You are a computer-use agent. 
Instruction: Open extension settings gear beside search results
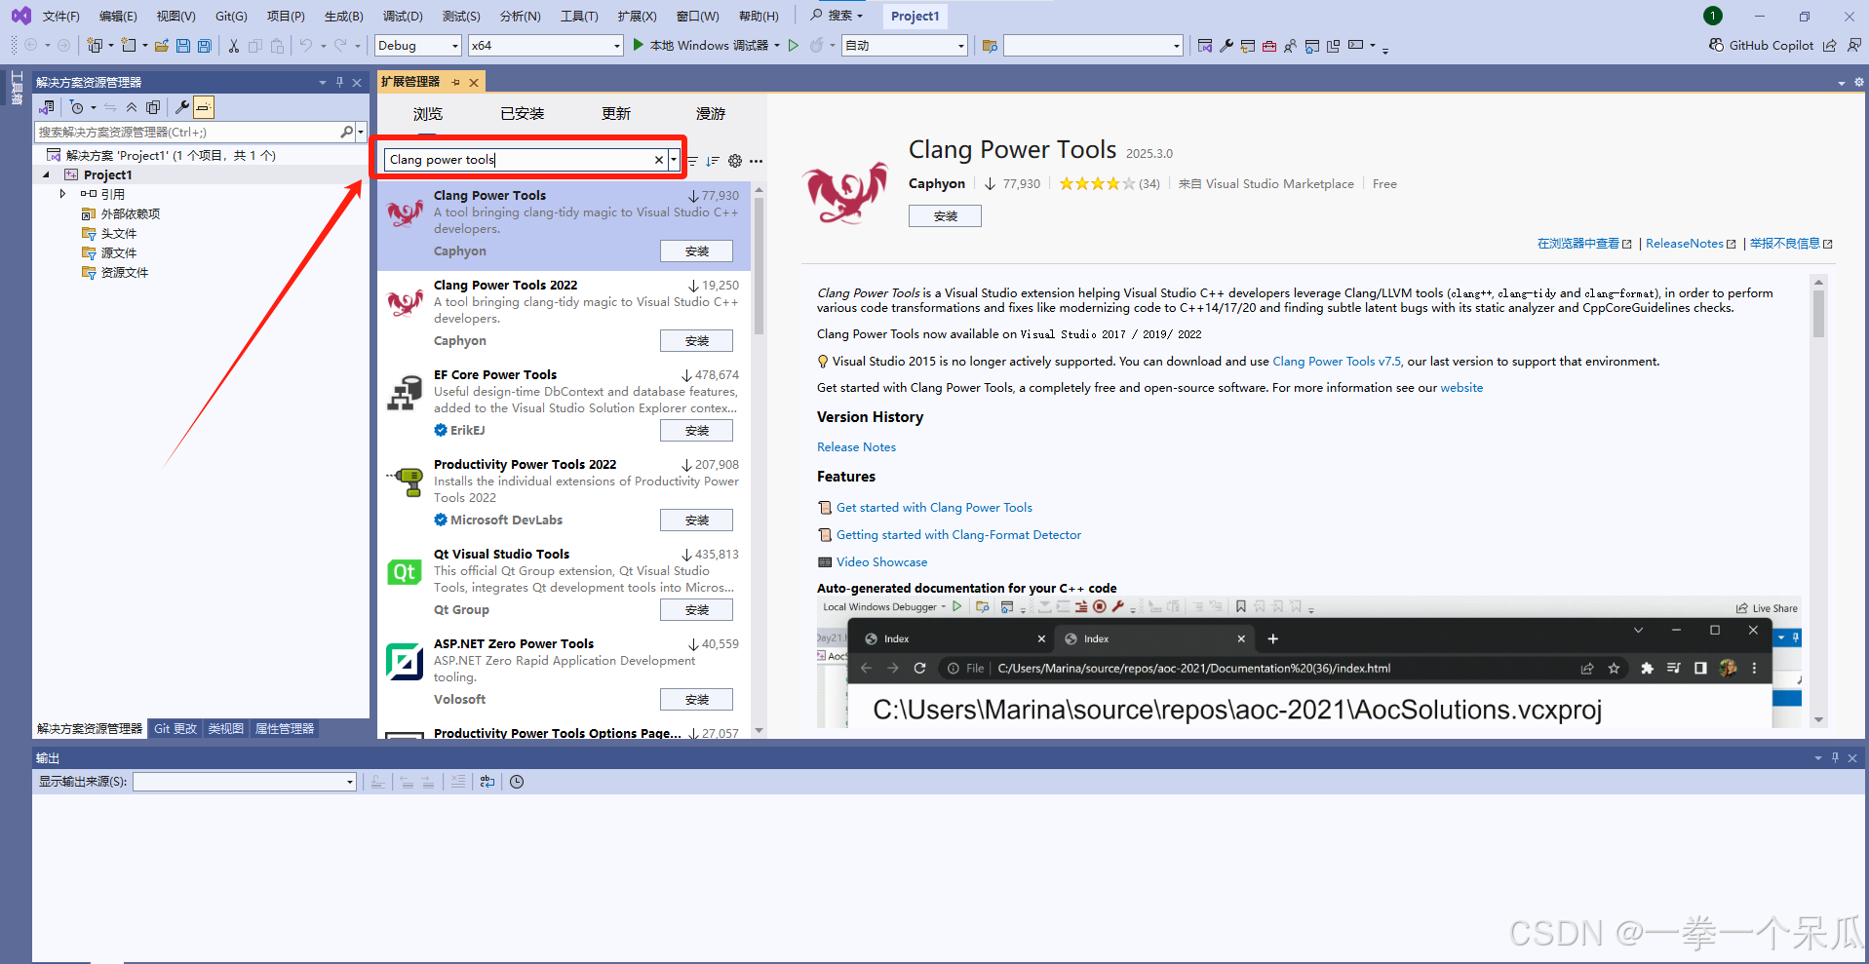735,161
